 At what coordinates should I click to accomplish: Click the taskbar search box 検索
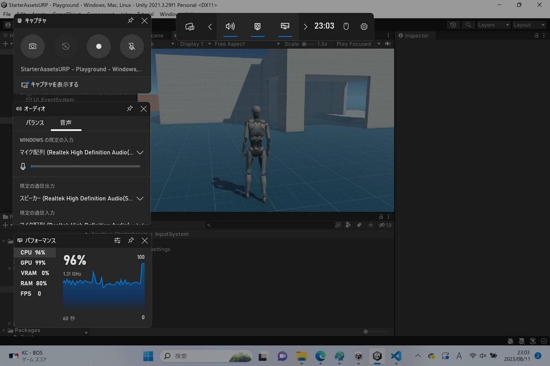pos(206,356)
